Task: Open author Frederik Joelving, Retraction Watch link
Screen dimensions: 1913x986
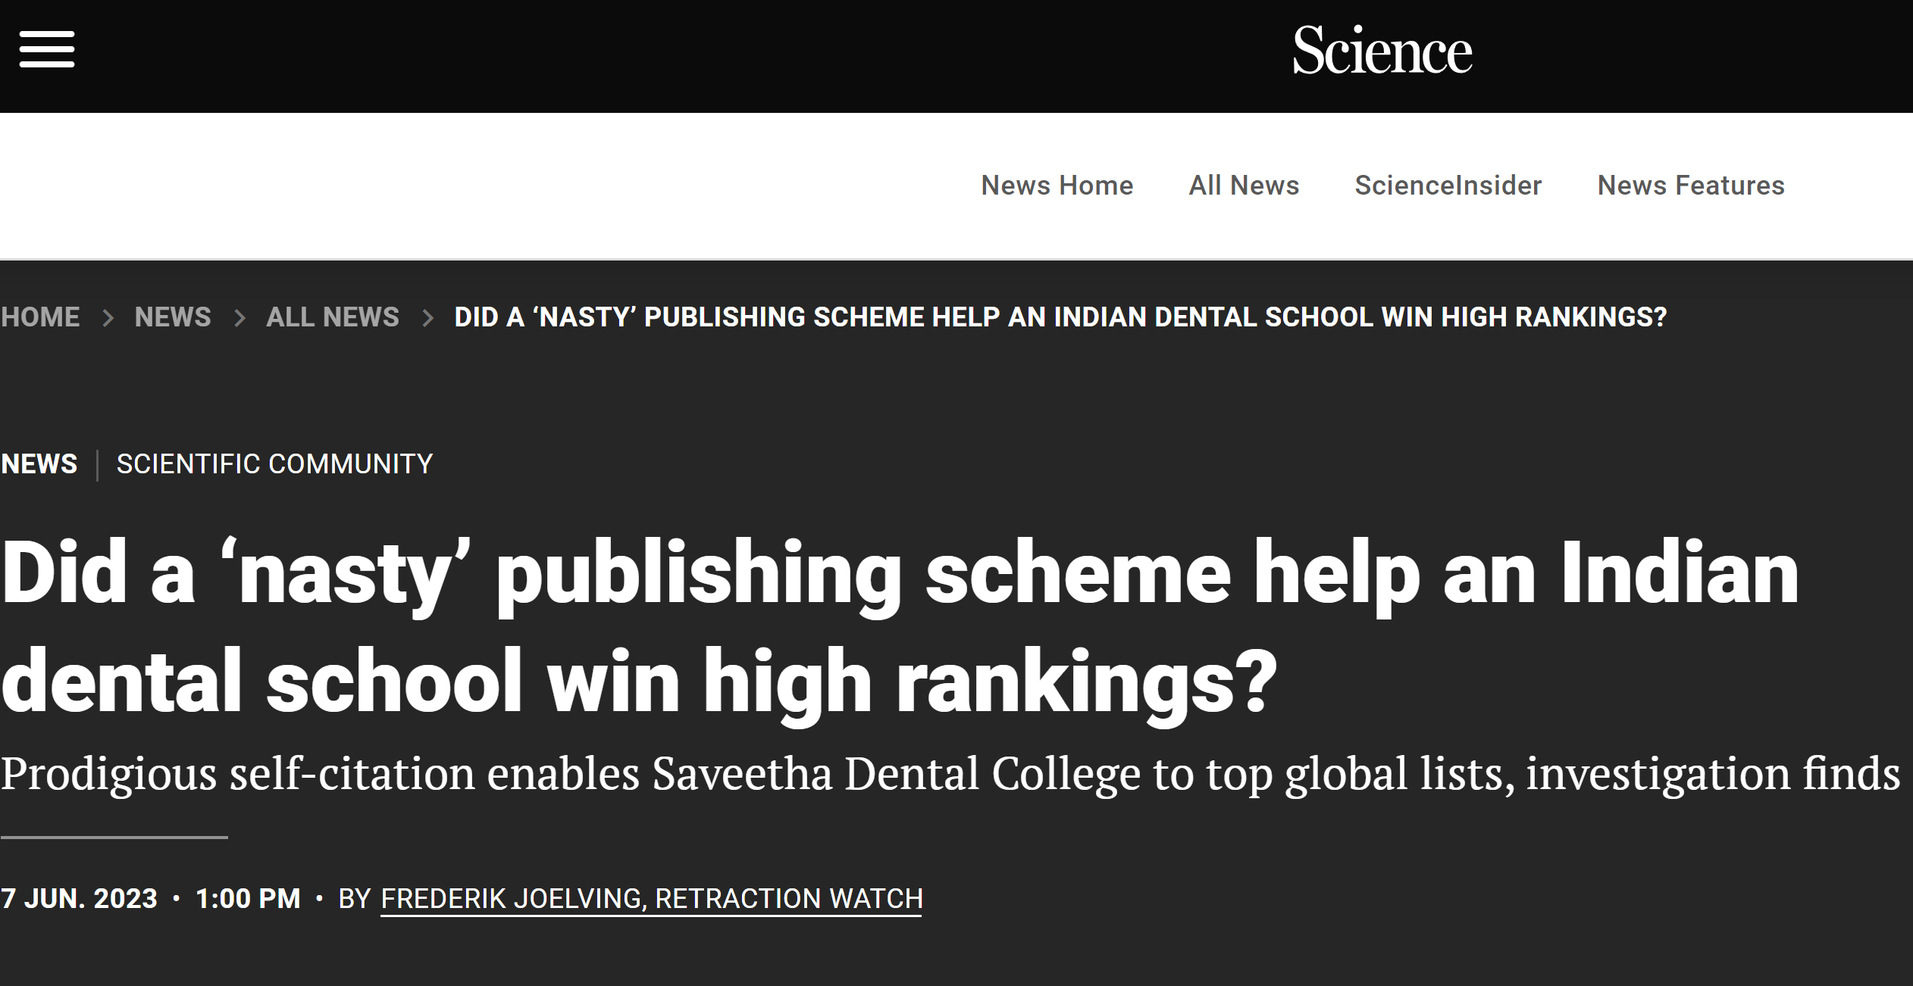Action: coord(651,899)
